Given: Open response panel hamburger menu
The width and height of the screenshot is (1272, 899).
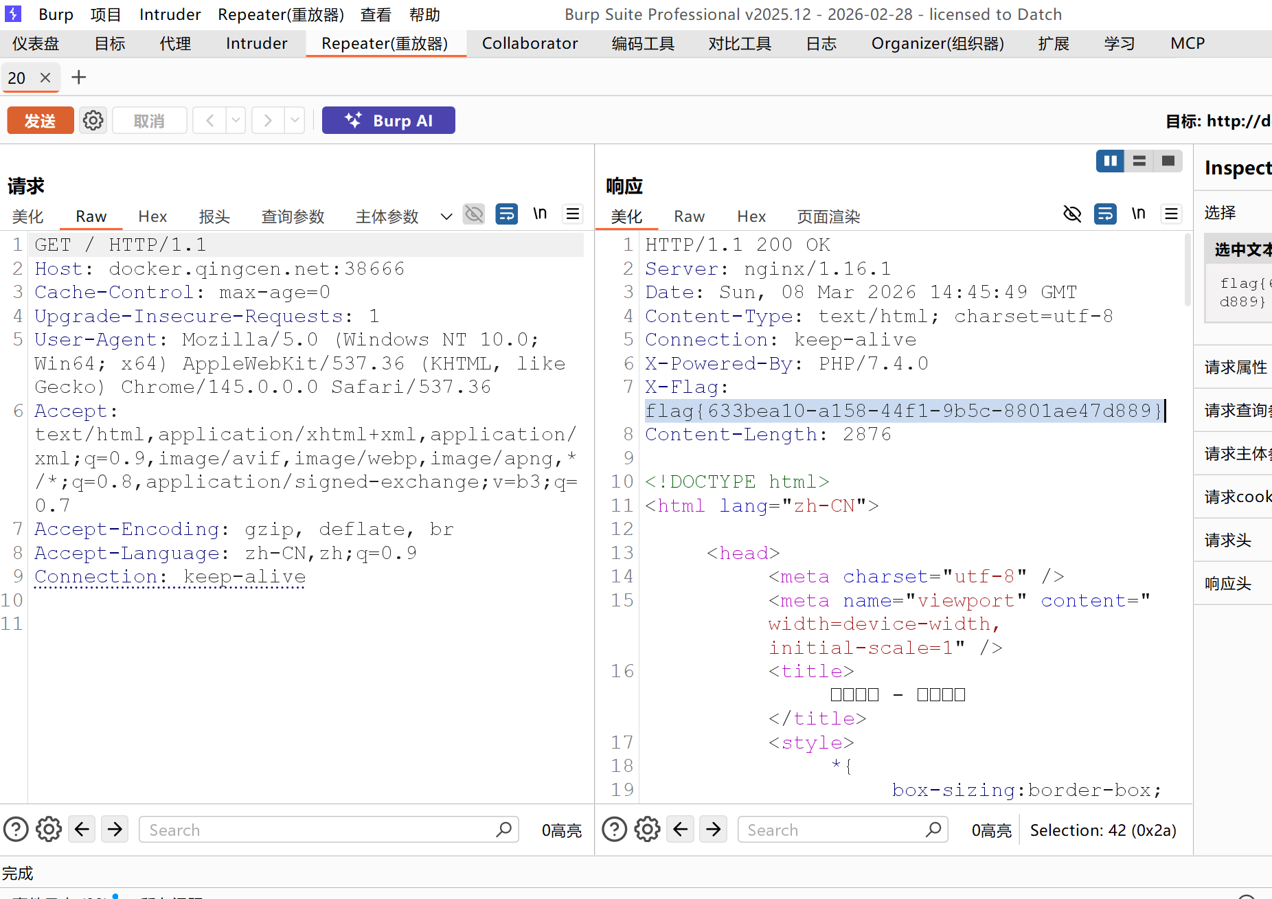Looking at the screenshot, I should point(1171,214).
